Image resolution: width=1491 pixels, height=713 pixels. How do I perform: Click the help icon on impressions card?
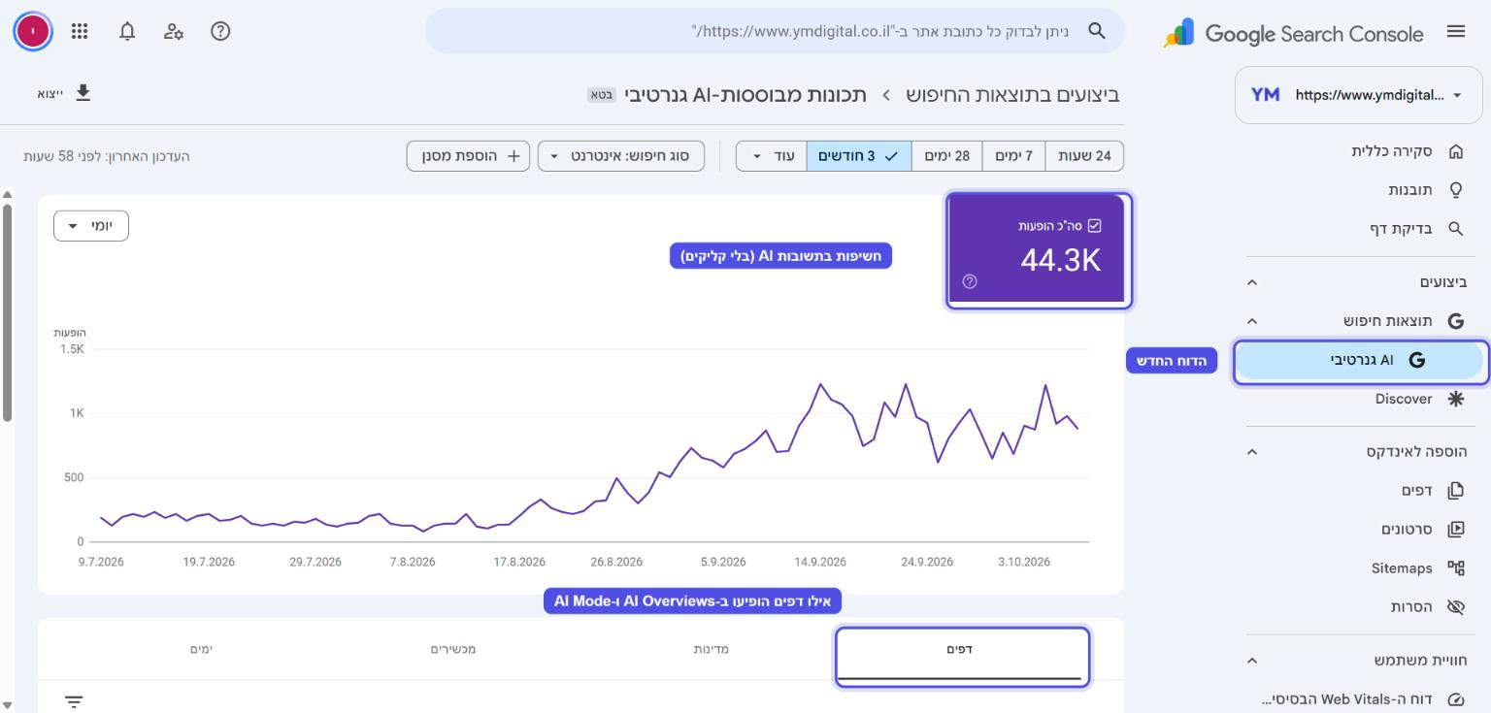[969, 281]
